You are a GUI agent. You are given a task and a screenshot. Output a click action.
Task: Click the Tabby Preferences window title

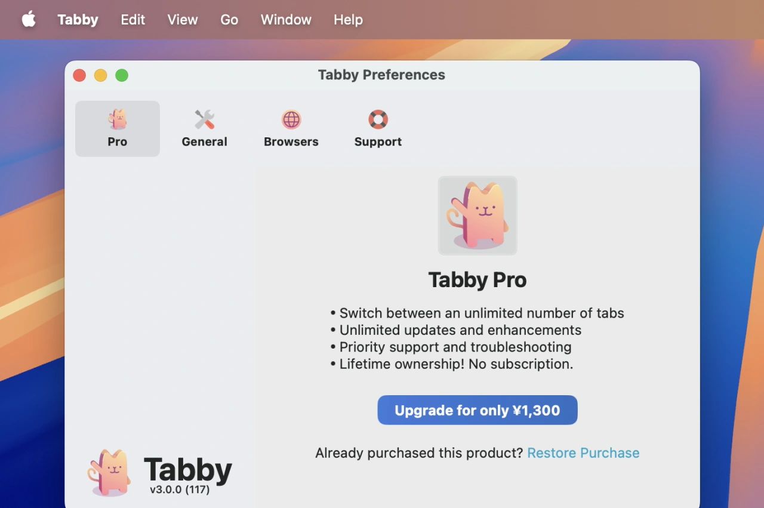click(x=381, y=75)
